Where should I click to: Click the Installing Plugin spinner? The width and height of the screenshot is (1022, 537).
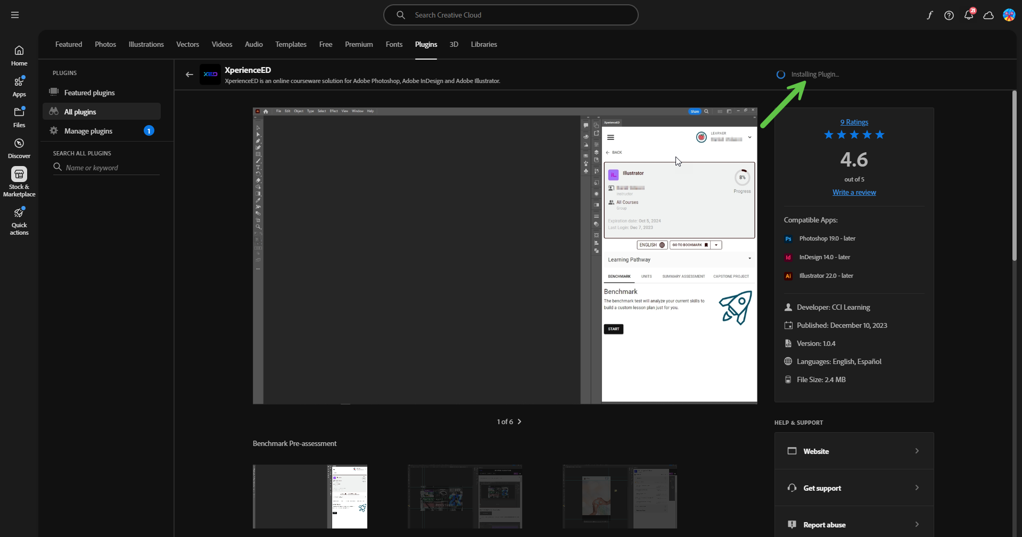pyautogui.click(x=780, y=75)
